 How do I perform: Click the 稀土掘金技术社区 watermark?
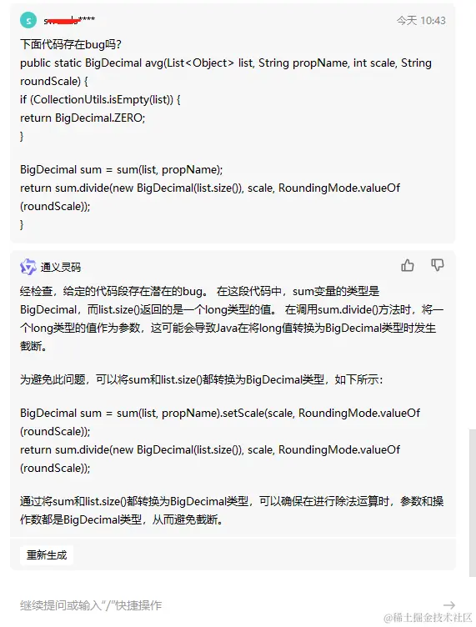428,617
